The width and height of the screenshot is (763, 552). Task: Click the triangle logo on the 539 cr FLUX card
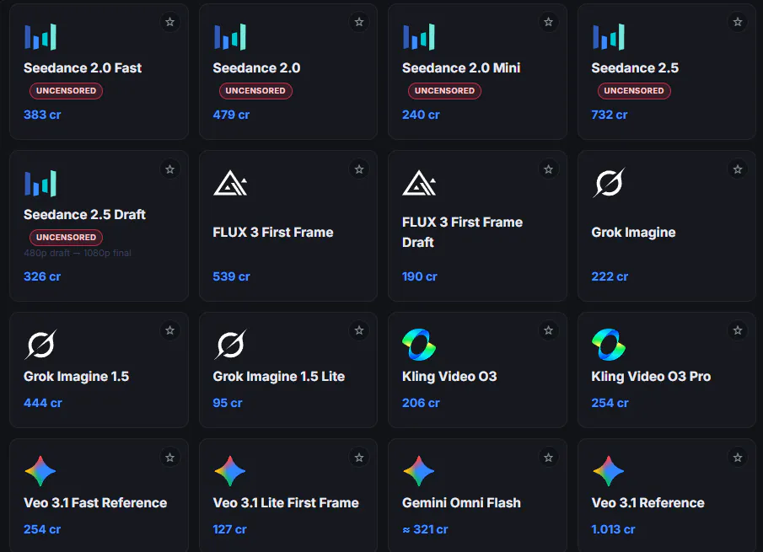230,183
